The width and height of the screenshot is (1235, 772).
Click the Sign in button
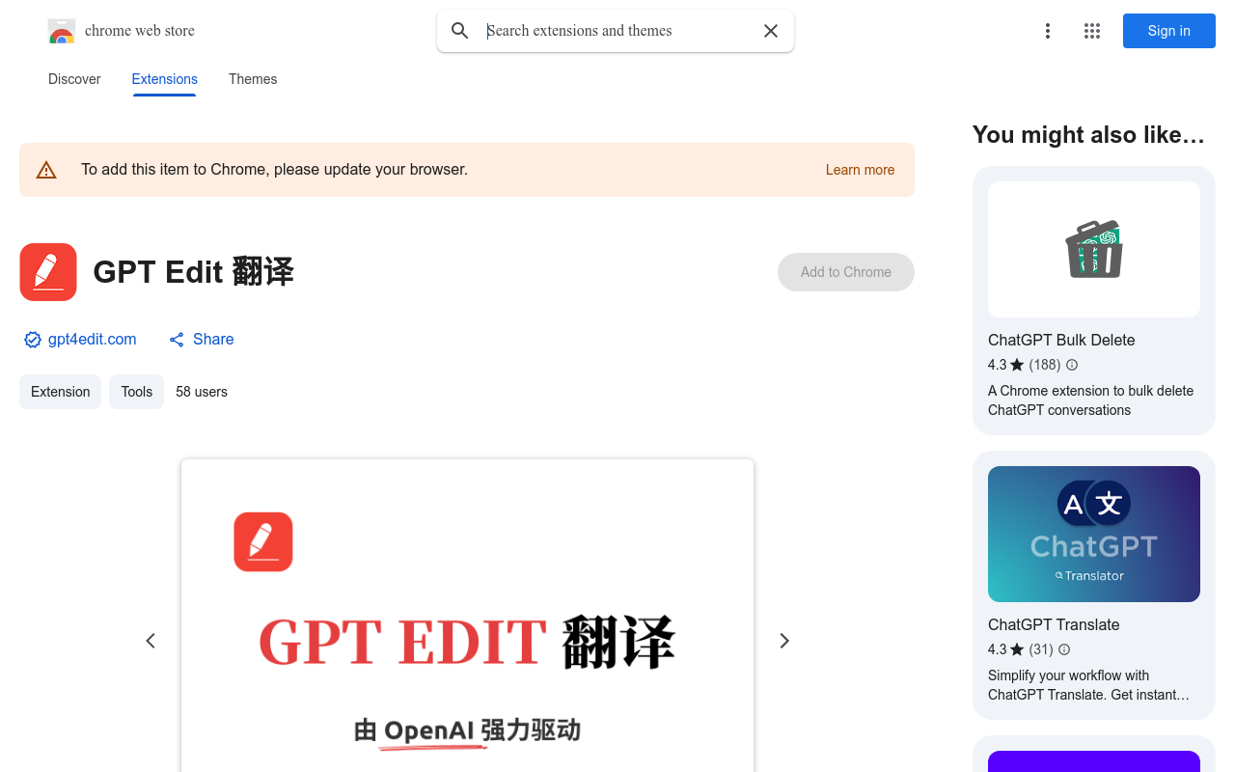(x=1169, y=31)
